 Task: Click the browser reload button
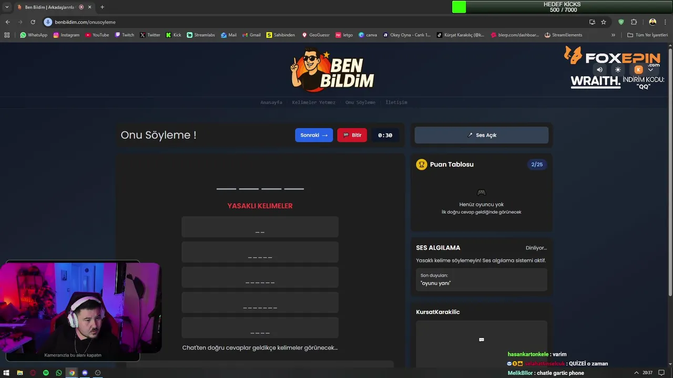click(33, 22)
